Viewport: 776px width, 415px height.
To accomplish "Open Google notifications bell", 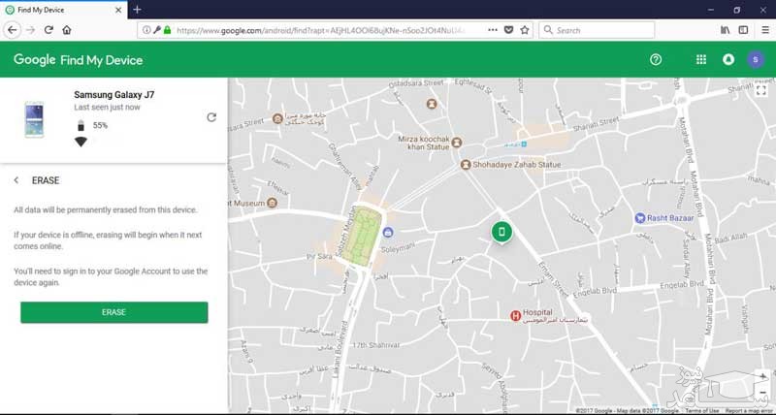I will pyautogui.click(x=728, y=59).
